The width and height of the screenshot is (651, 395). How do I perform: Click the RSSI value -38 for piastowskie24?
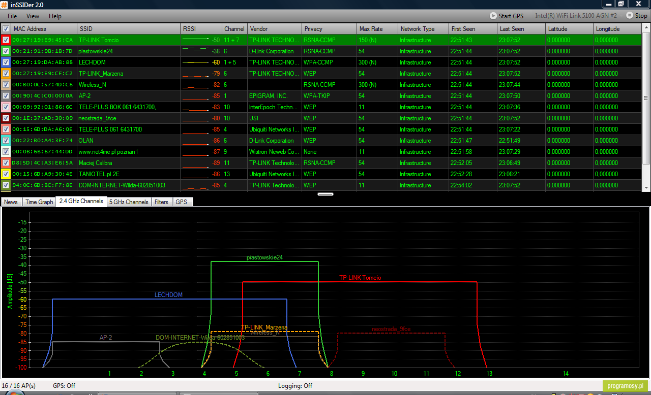(x=216, y=51)
